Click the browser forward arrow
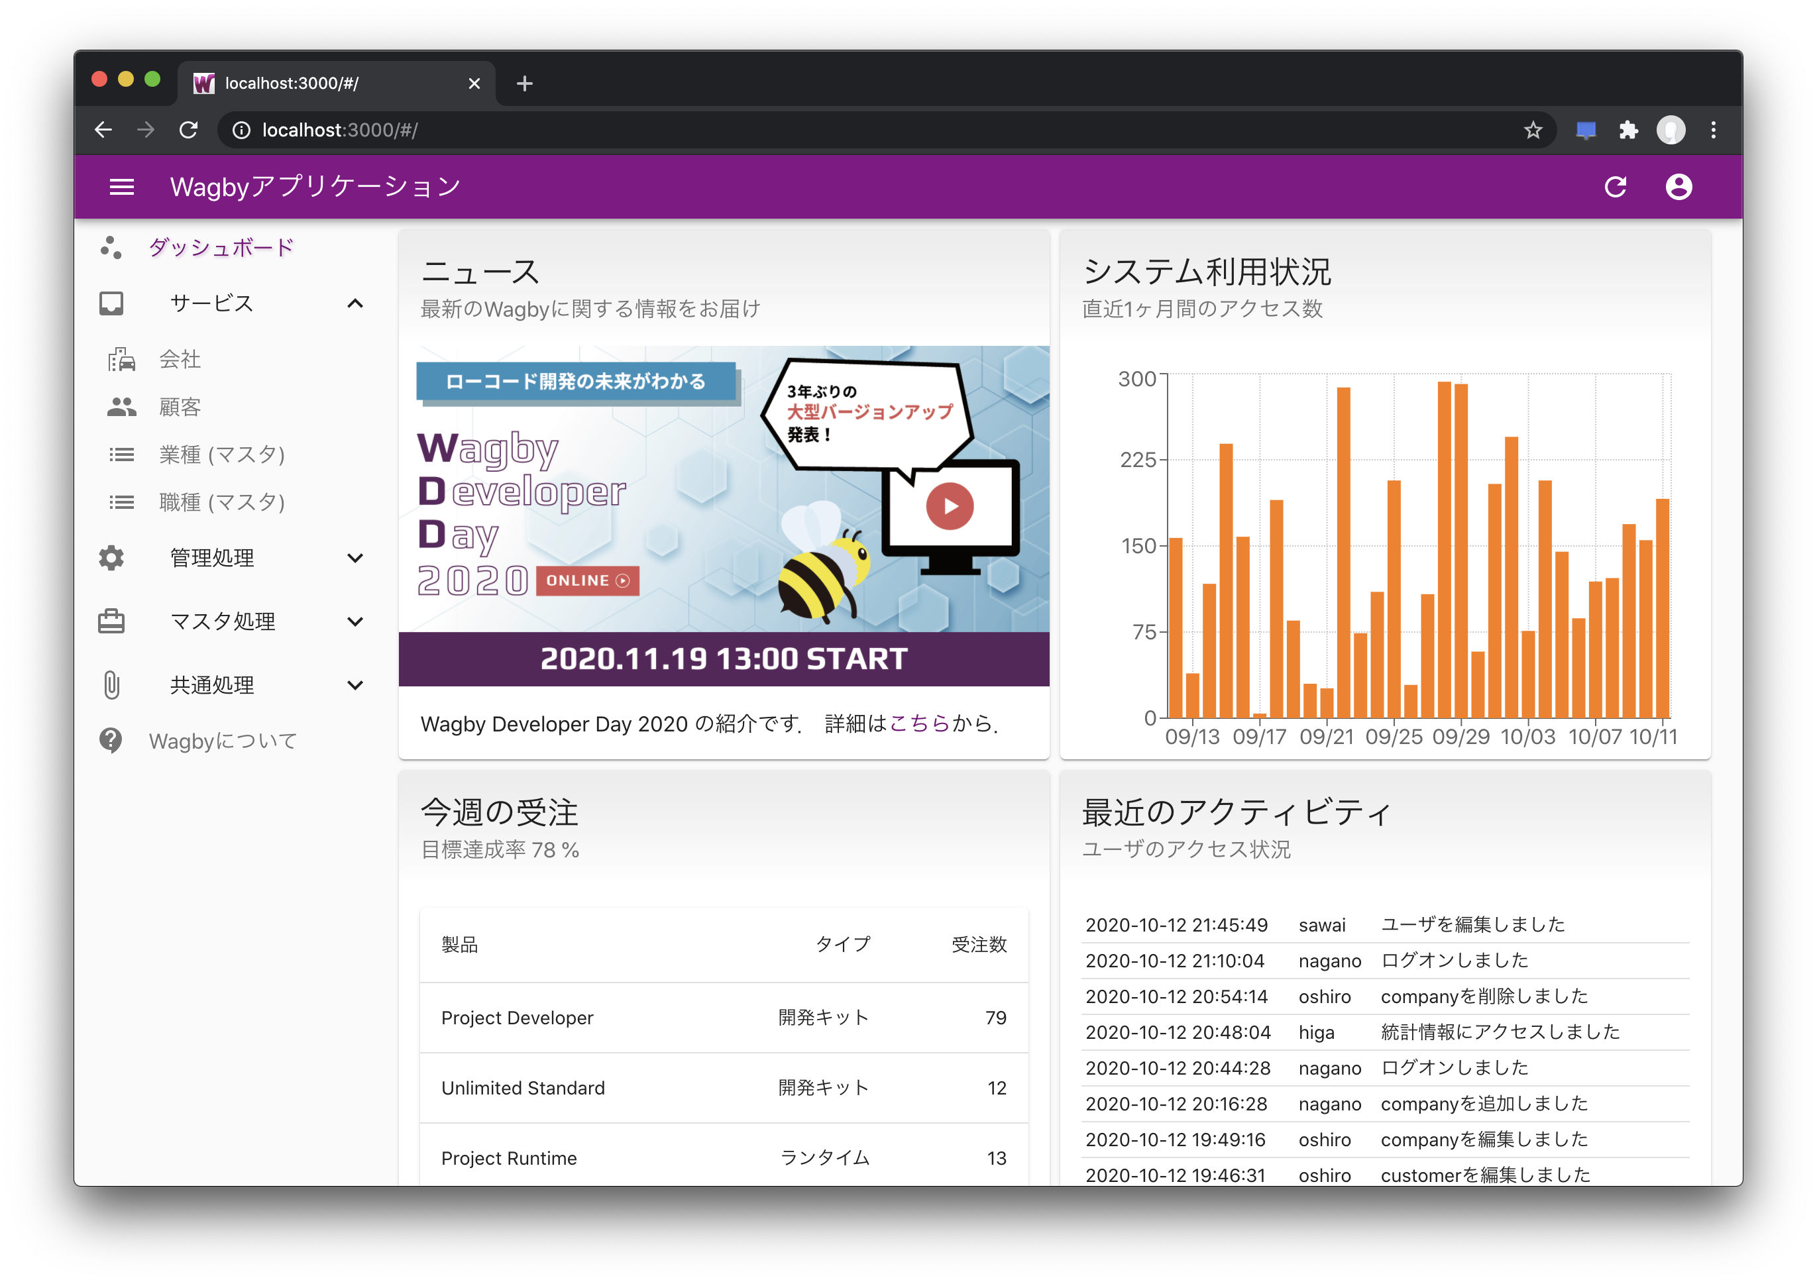 click(x=146, y=130)
